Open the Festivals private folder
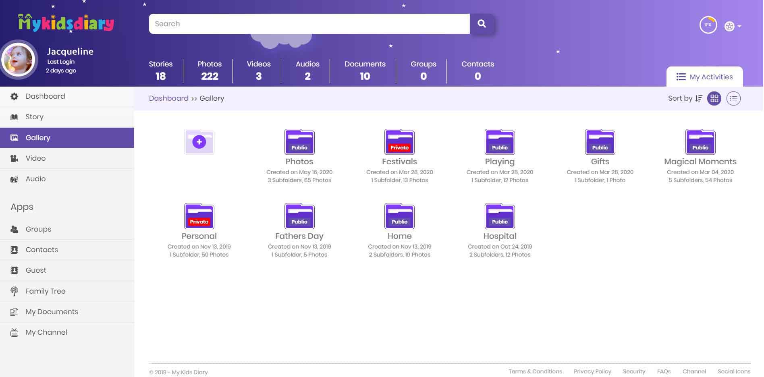764x377 pixels. [x=399, y=142]
